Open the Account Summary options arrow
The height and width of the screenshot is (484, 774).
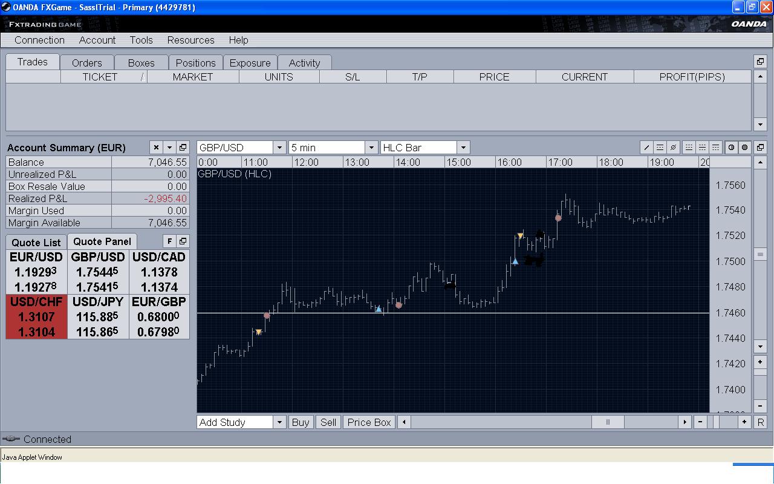pyautogui.click(x=169, y=147)
